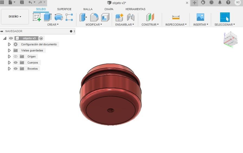Select the Create Form tool
Viewport: 243px width, 153px height.
(x=69, y=17)
